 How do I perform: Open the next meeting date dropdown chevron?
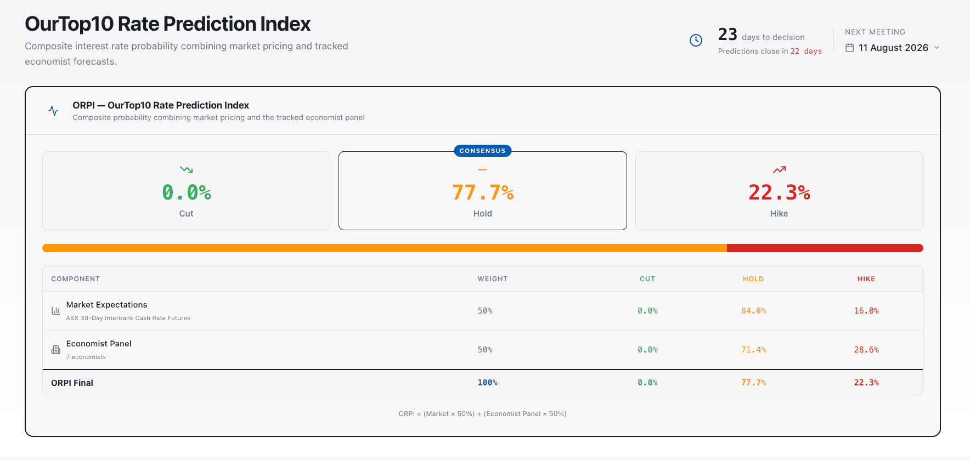click(x=937, y=48)
